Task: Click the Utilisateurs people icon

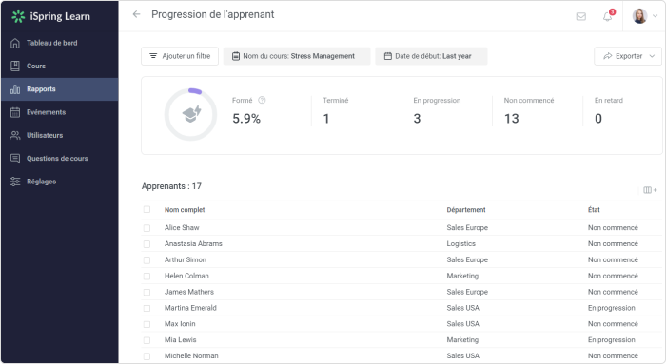Action: [15, 135]
